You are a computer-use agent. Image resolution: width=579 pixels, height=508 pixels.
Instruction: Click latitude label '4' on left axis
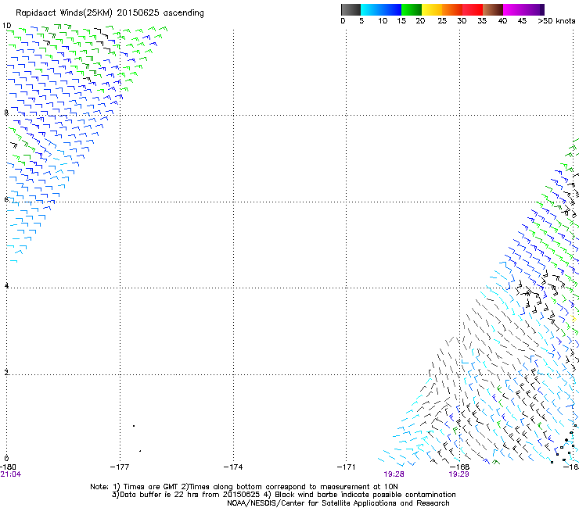[6, 285]
